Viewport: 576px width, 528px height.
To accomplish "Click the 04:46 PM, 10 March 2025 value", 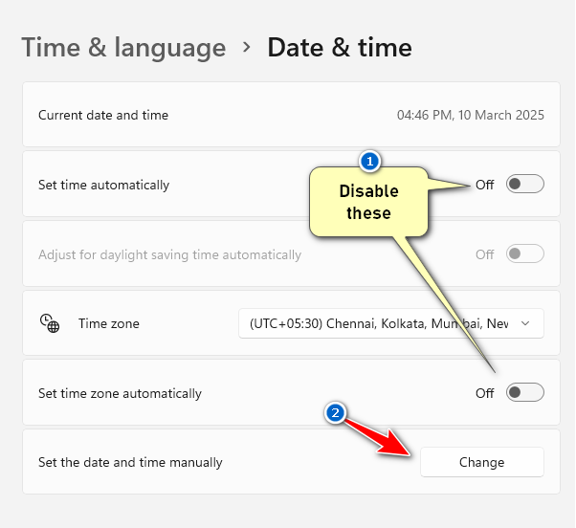I will [470, 115].
